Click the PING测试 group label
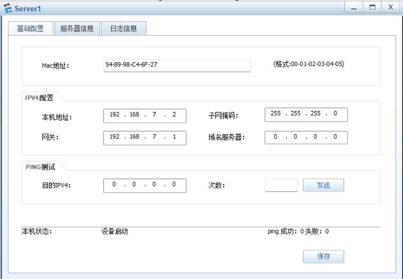 point(40,167)
